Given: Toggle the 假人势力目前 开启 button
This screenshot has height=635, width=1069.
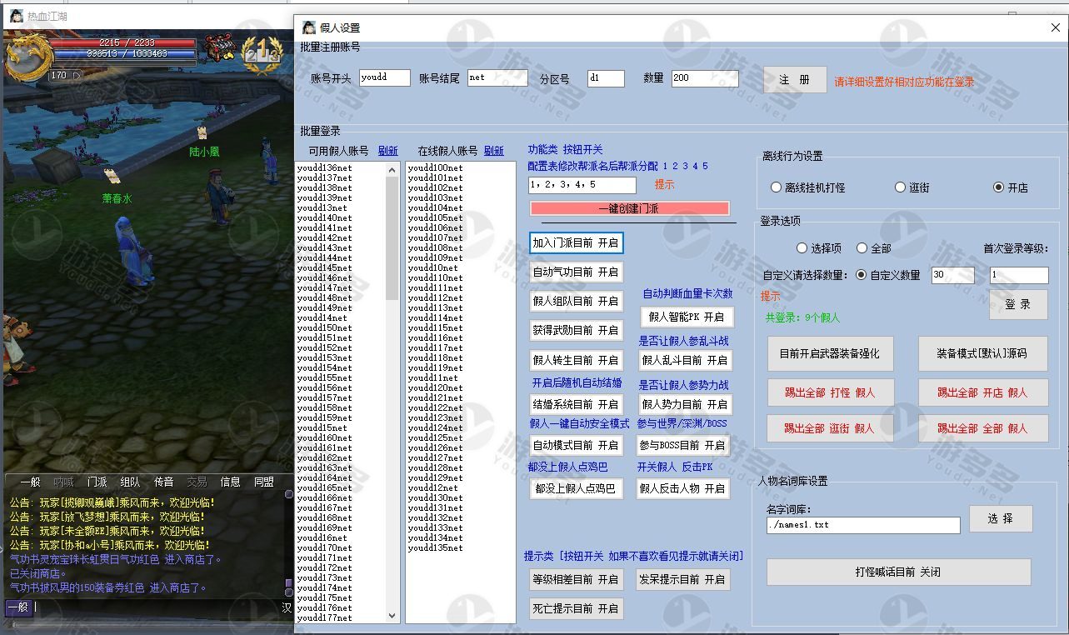Looking at the screenshot, I should point(683,404).
